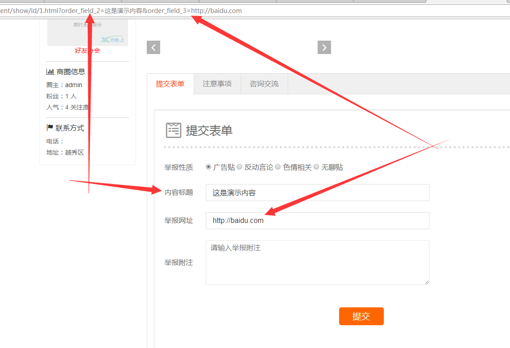Go to the 咨询交流 tab
This screenshot has height=348, width=510.
264,84
